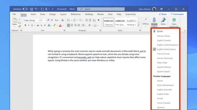This screenshot has height=110, width=197.
Task: Apply subscript formatting
Action: pyautogui.click(x=42, y=25)
